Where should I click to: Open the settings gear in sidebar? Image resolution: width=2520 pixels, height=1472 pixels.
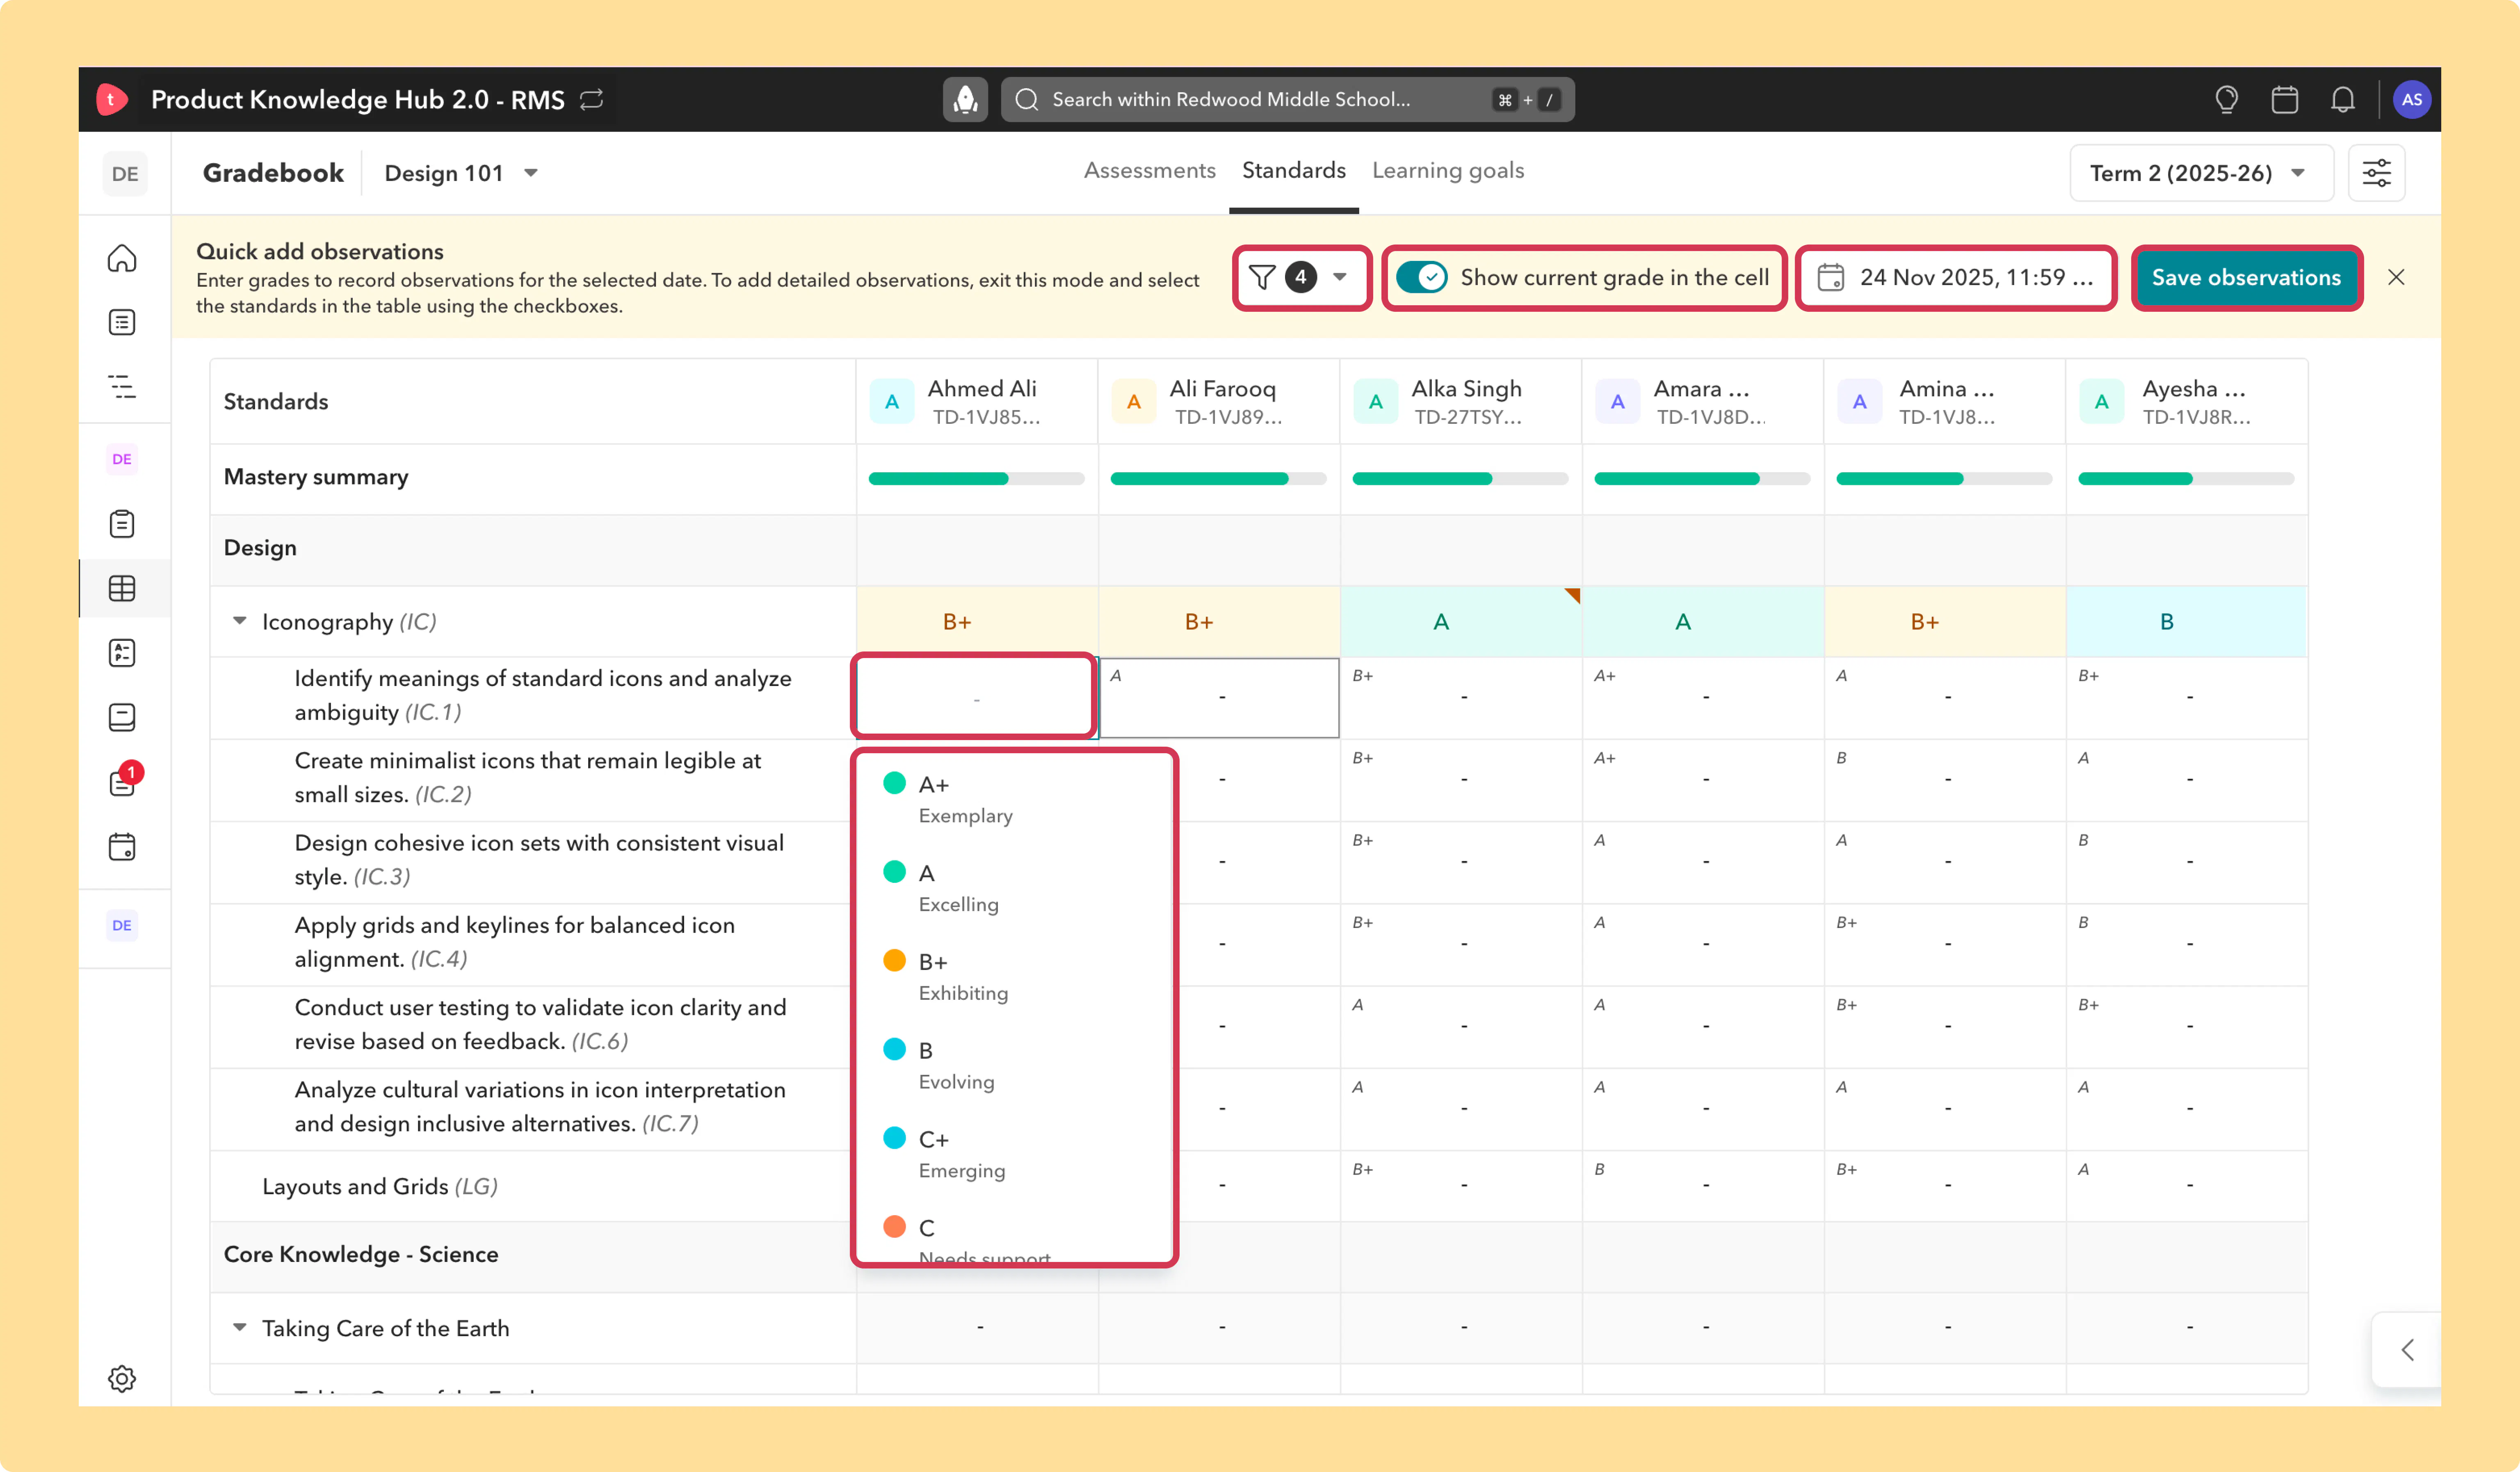(122, 1378)
